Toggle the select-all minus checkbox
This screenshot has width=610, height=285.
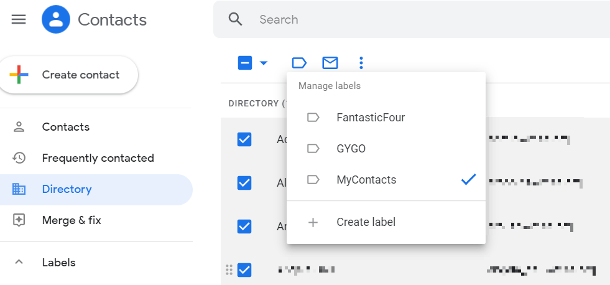click(x=245, y=63)
